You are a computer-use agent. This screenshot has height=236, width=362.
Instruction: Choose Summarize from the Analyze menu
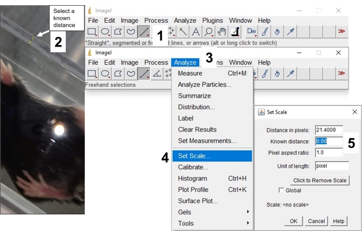click(212, 96)
